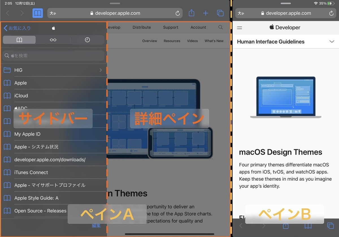339x237 pixels.
Task: Open the HIG bookmarks folder
Action: coord(54,70)
